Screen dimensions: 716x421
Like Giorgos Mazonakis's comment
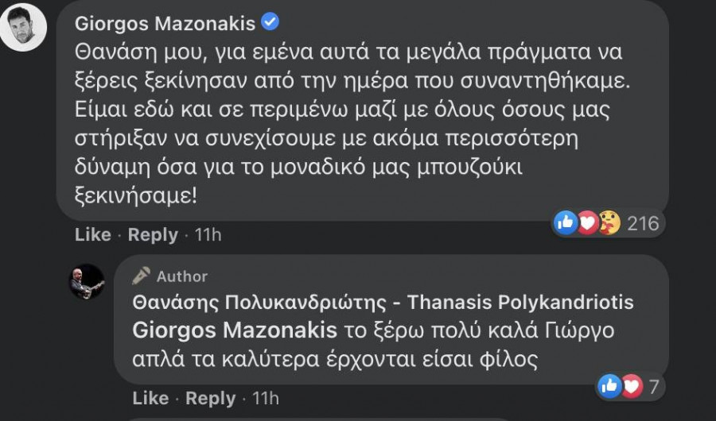92,234
